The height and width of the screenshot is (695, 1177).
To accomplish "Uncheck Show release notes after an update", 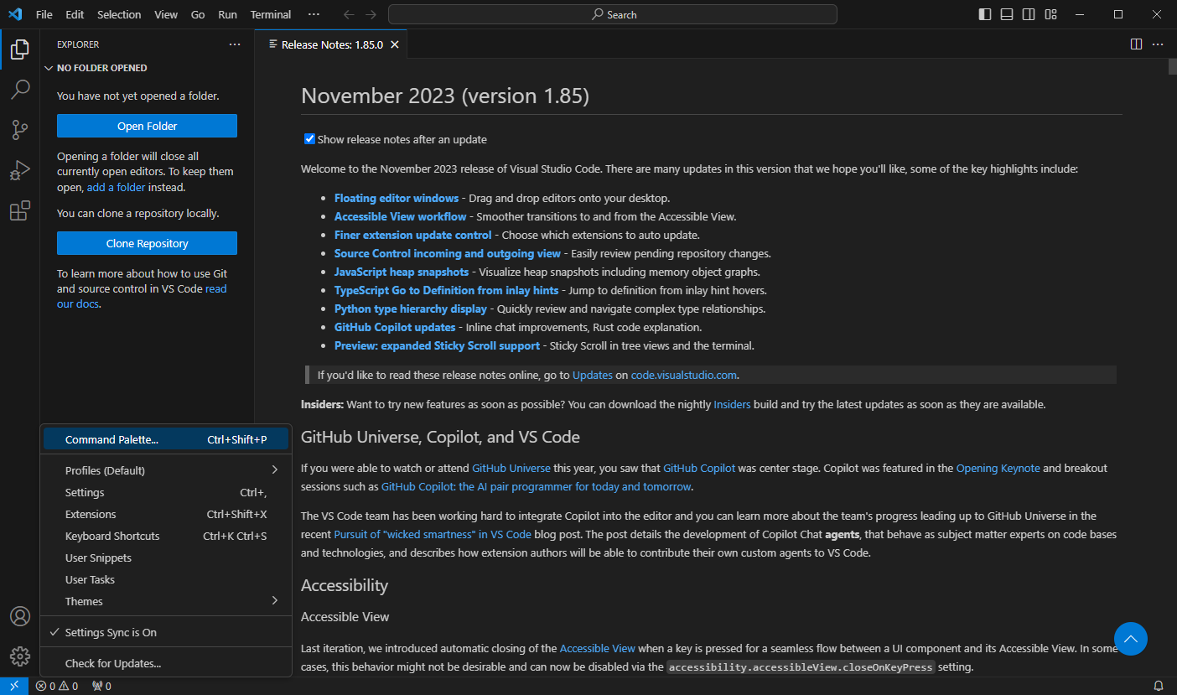I will click(309, 139).
